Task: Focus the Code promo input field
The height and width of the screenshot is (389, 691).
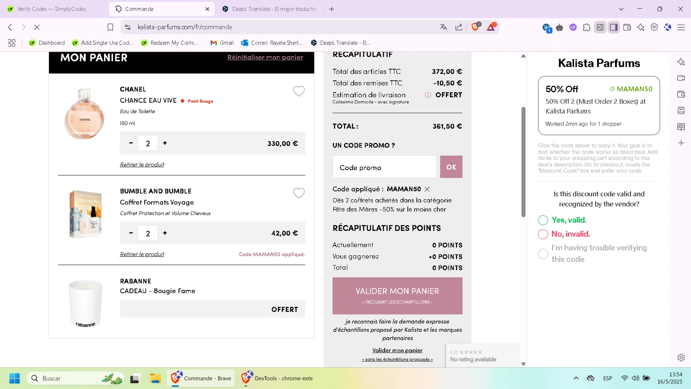Action: coord(384,167)
